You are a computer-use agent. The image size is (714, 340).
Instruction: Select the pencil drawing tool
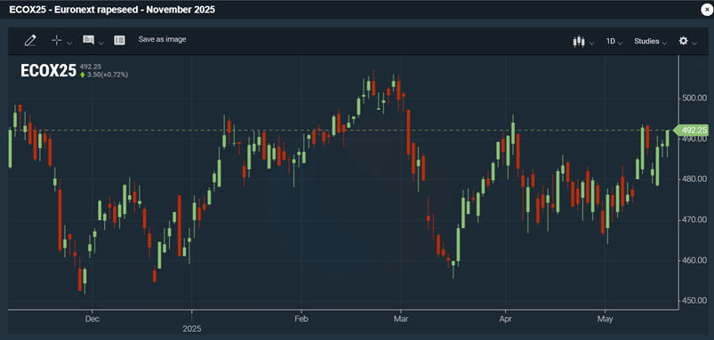point(30,41)
